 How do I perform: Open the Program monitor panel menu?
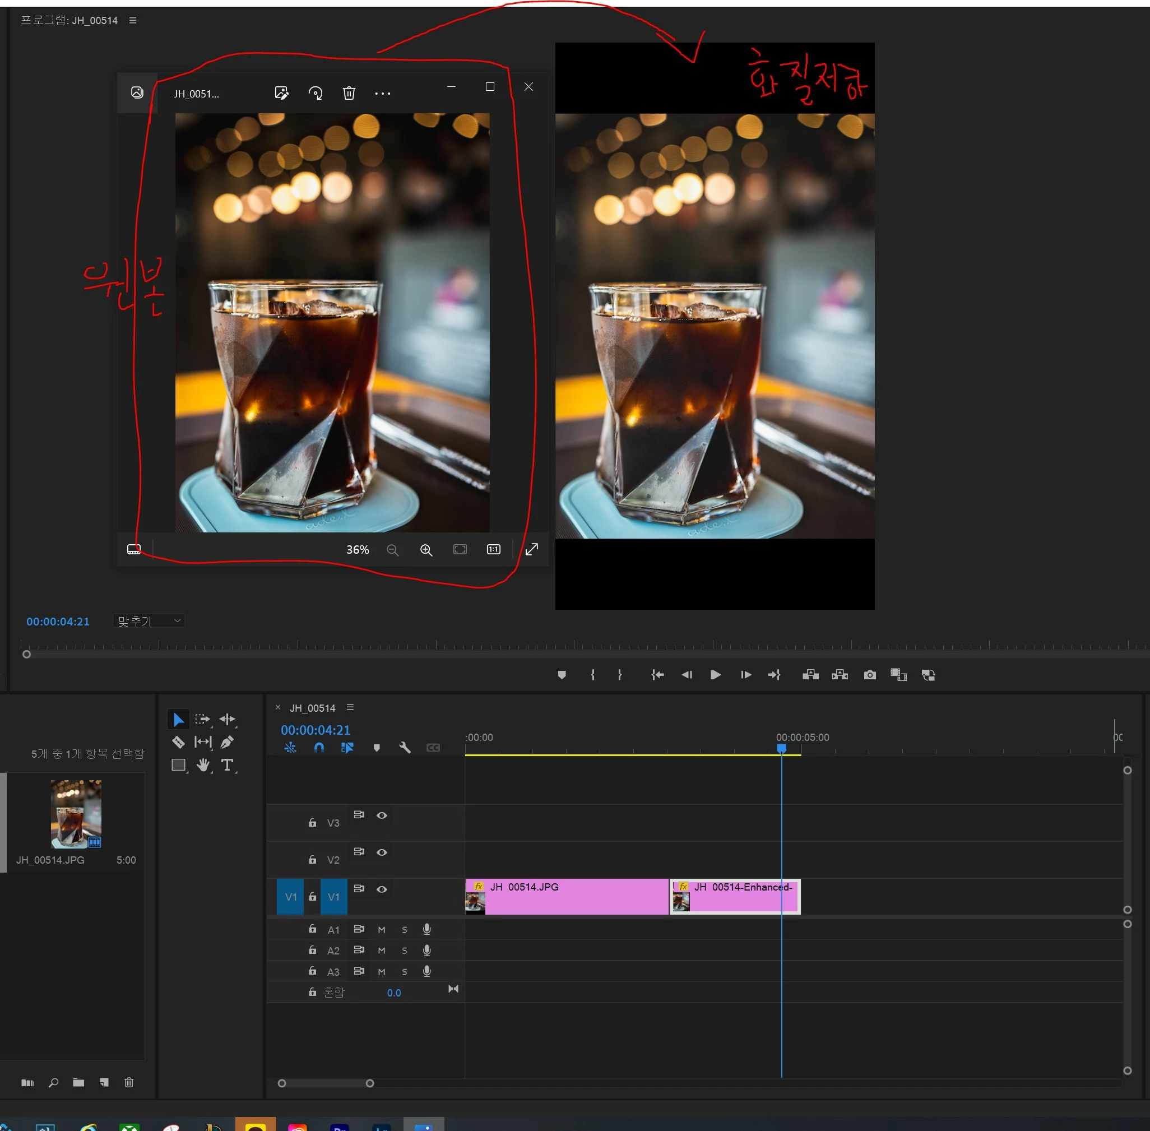(x=133, y=20)
